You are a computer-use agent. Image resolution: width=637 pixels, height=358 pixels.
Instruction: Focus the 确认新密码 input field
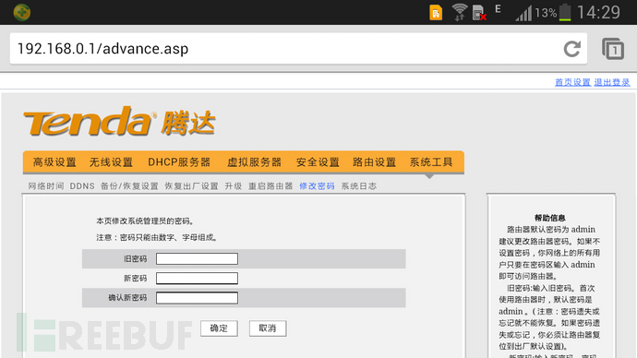pos(197,298)
